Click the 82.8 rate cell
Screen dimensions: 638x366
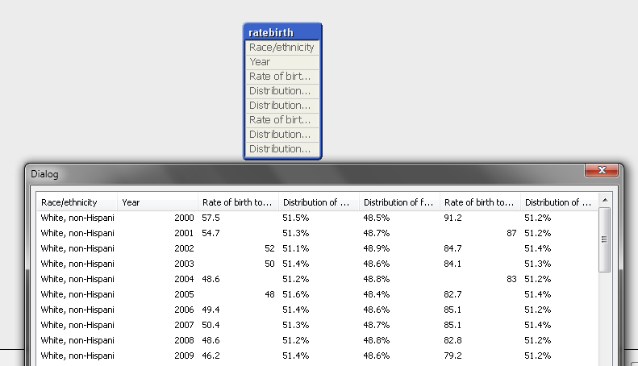(452, 340)
